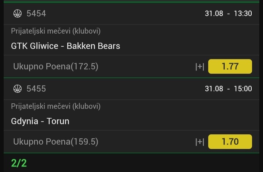Tap the green 2/2 counter
Image resolution: width=263 pixels, height=172 pixels.
[19, 163]
